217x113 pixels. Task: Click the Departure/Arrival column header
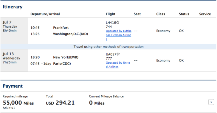pos(45,14)
